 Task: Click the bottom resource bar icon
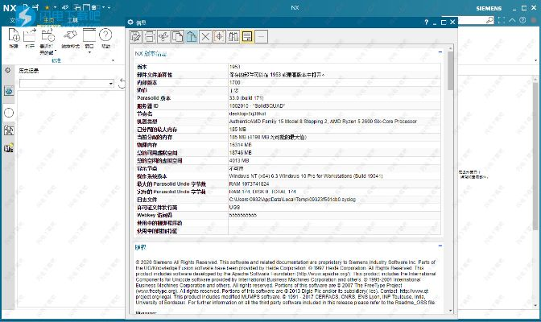[x=9, y=147]
